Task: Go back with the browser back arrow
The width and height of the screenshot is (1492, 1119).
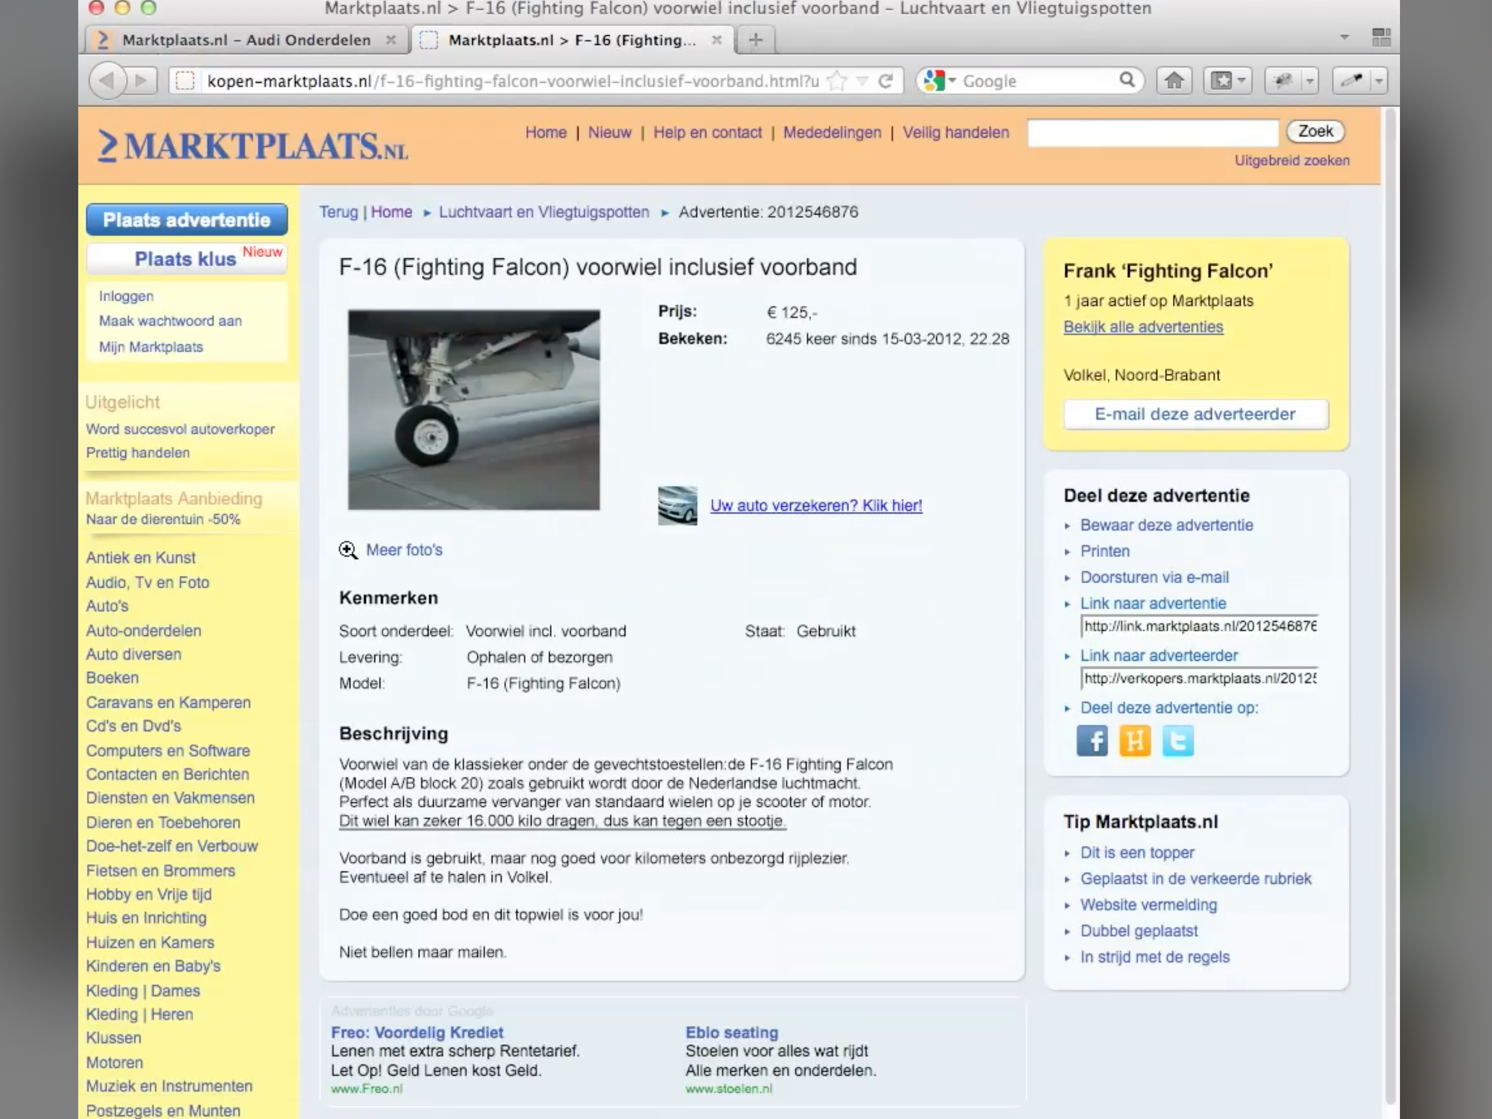Action: point(106,81)
